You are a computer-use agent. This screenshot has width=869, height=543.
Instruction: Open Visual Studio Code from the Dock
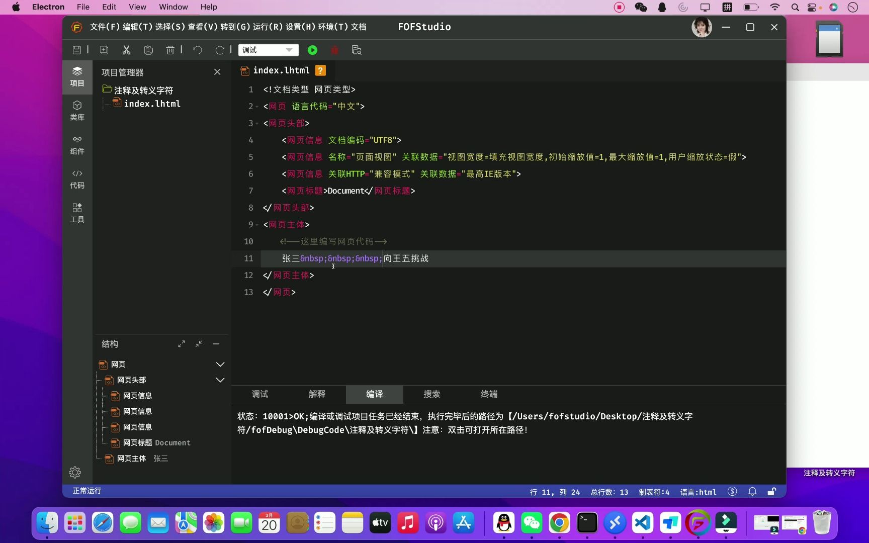(x=643, y=523)
